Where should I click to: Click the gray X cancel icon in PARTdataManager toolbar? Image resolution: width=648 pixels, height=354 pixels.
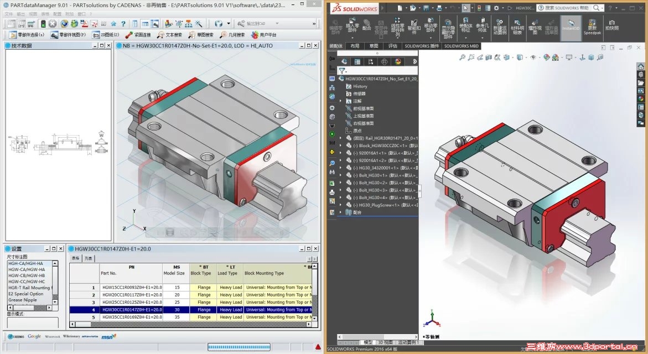[53, 24]
